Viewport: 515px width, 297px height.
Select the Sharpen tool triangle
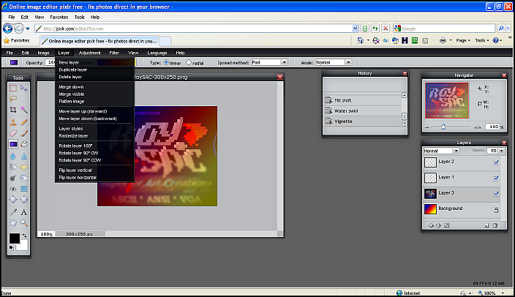24,156
